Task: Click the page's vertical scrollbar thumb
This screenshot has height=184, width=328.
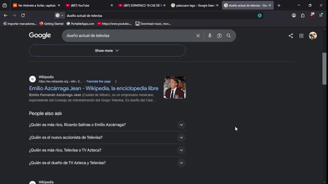Action: pyautogui.click(x=324, y=68)
